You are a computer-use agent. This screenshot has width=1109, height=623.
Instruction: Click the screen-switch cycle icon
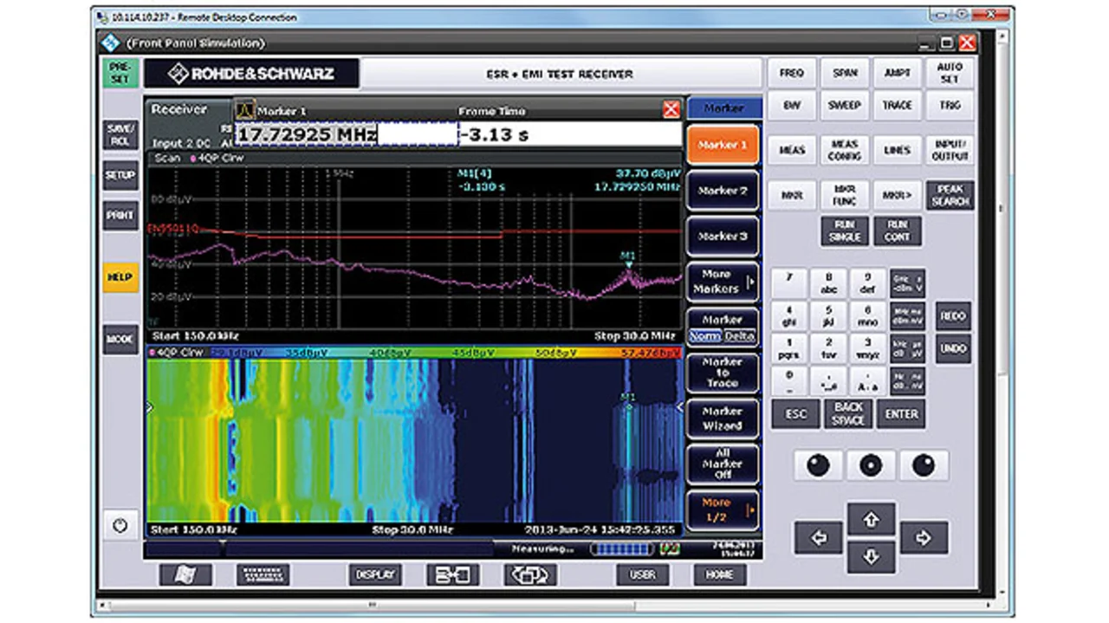click(x=530, y=574)
